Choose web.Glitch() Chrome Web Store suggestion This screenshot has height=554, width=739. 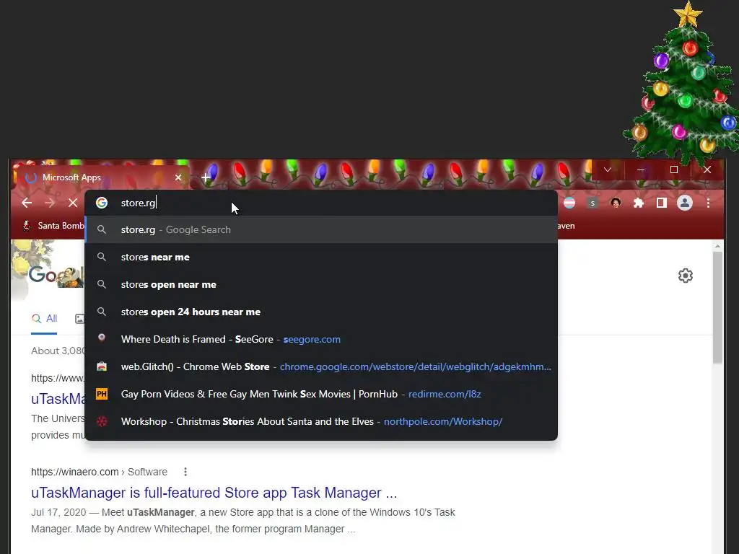pos(321,366)
